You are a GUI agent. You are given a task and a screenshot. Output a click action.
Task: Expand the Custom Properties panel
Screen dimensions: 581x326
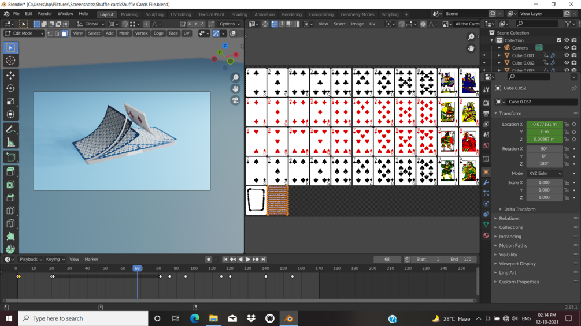click(519, 282)
